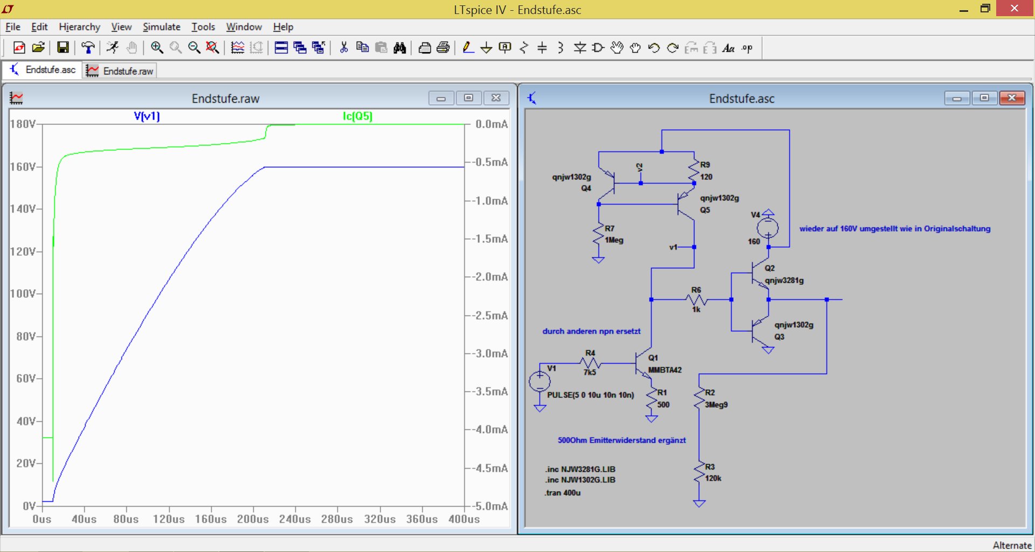This screenshot has height=552, width=1035.
Task: Open the Control Panel hammer icon
Action: tap(88, 48)
